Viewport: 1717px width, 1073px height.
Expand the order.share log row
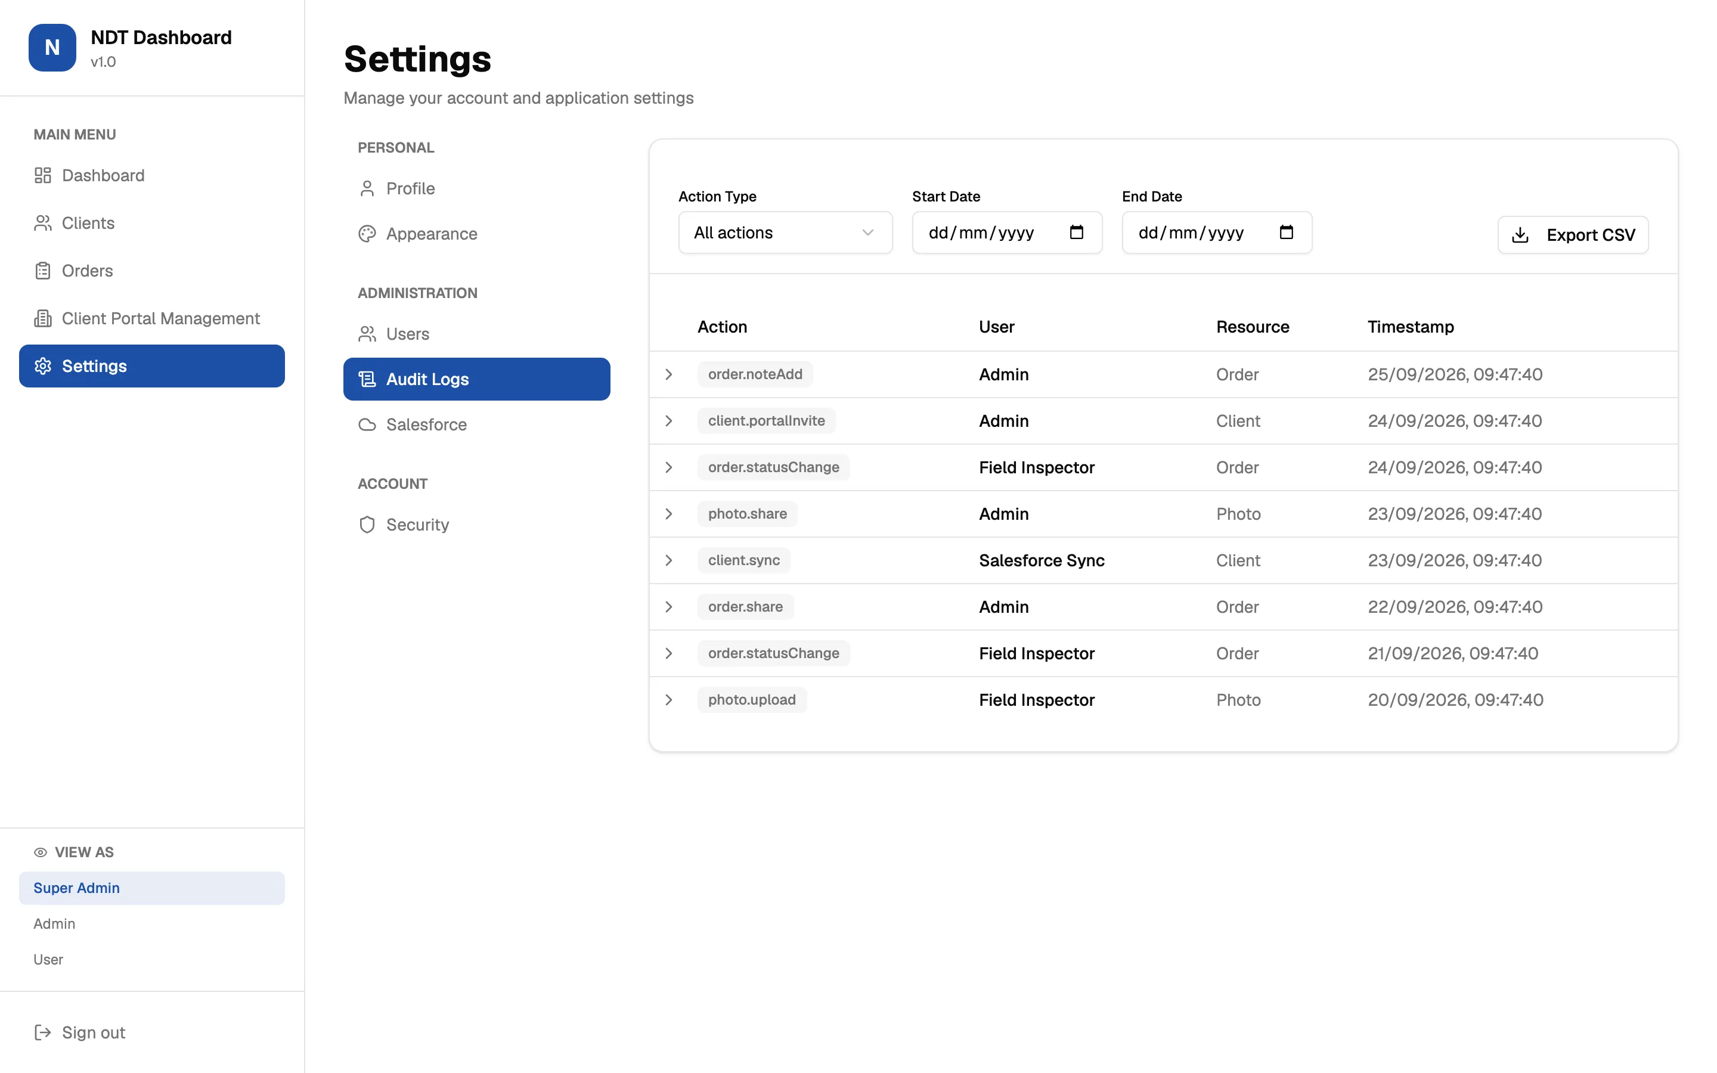click(x=668, y=607)
